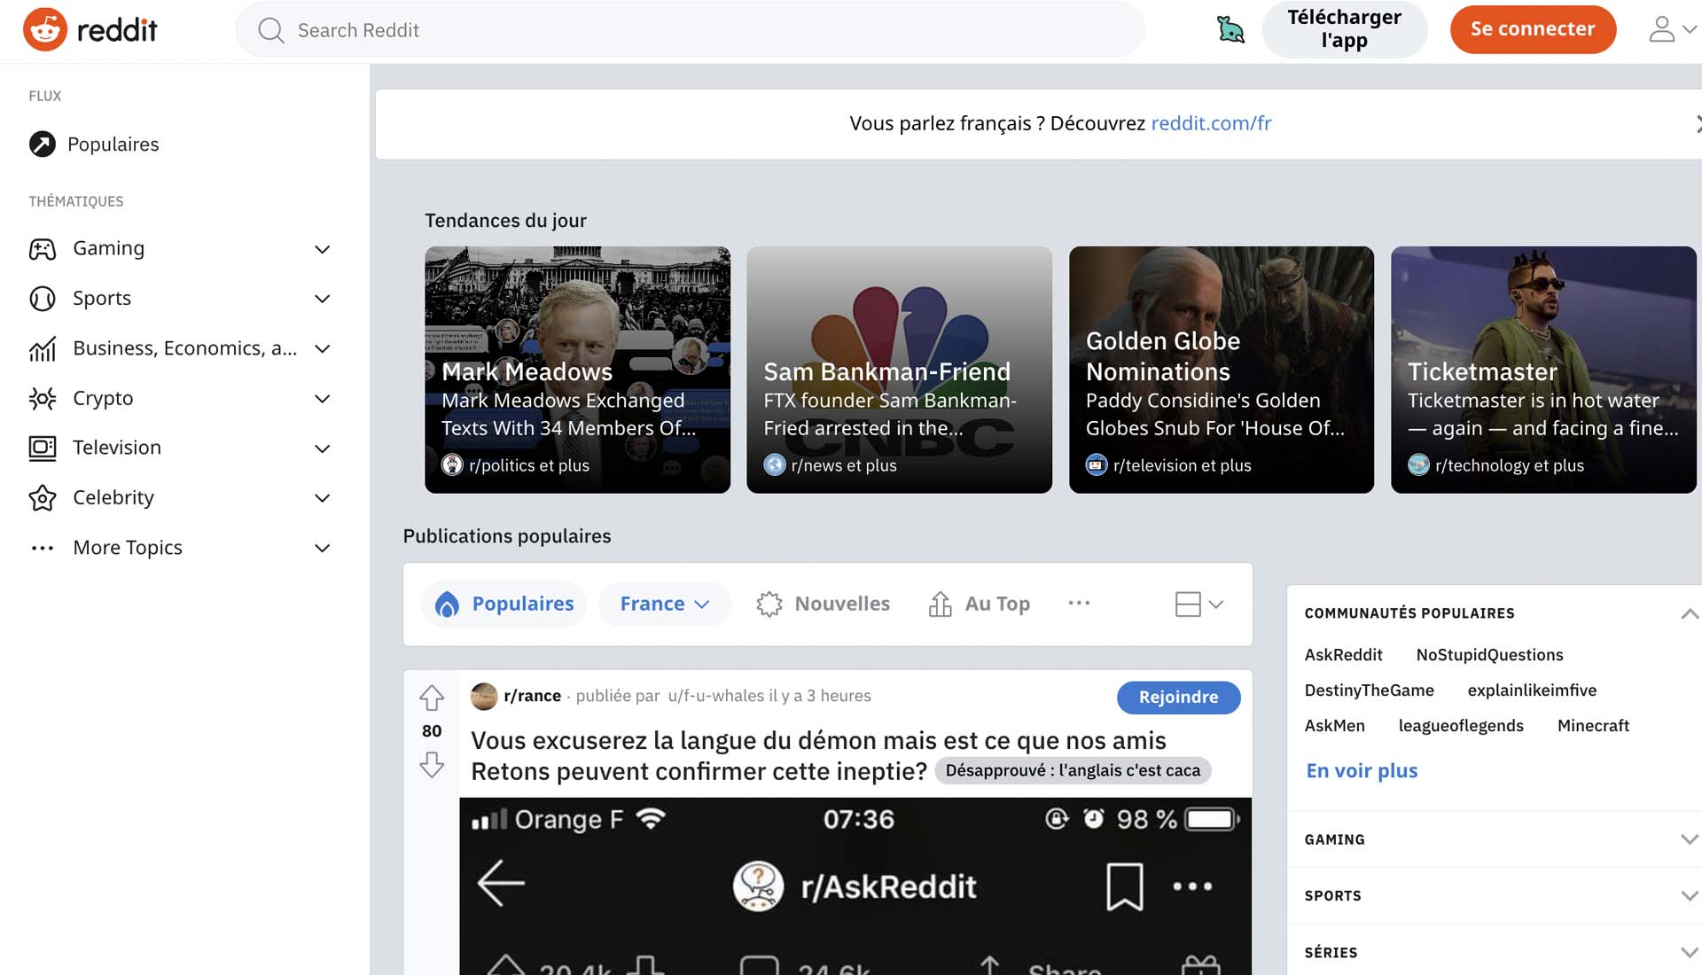Click the Celebrity star icon

coord(43,498)
